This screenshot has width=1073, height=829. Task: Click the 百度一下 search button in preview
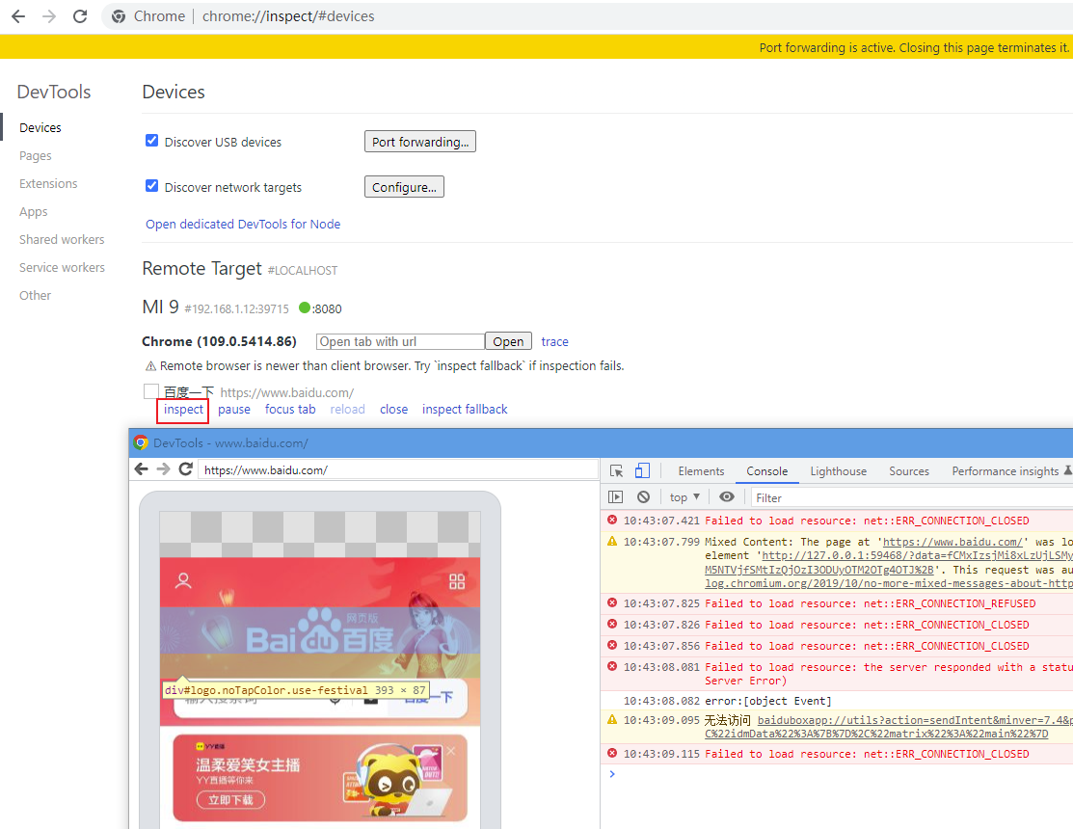[x=428, y=698]
